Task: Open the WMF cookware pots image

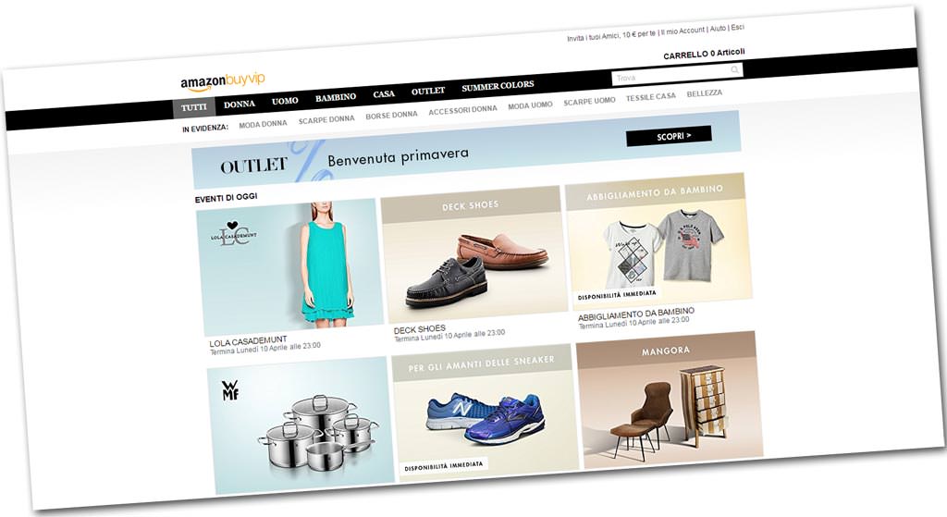Action: [x=300, y=426]
